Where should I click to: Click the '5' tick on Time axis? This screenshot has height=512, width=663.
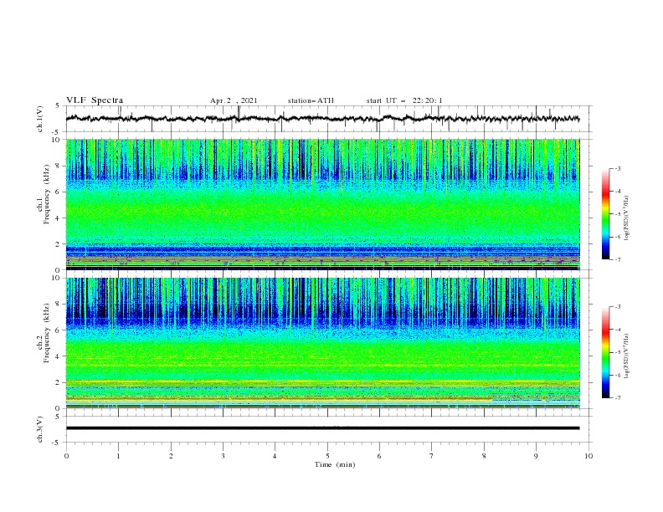click(327, 456)
